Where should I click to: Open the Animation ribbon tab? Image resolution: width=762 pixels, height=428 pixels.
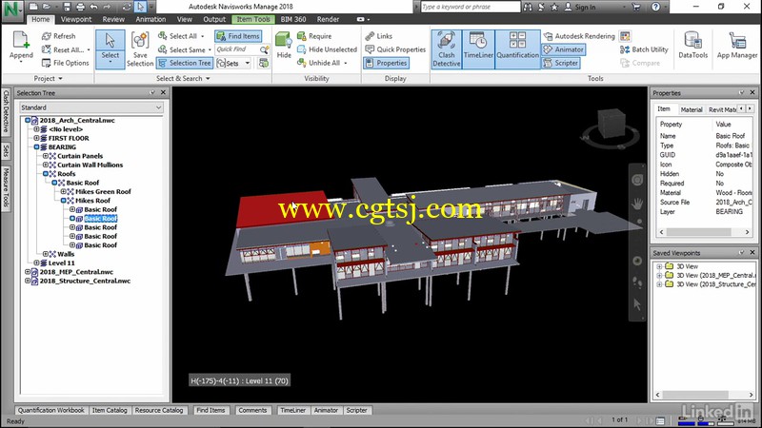(150, 19)
